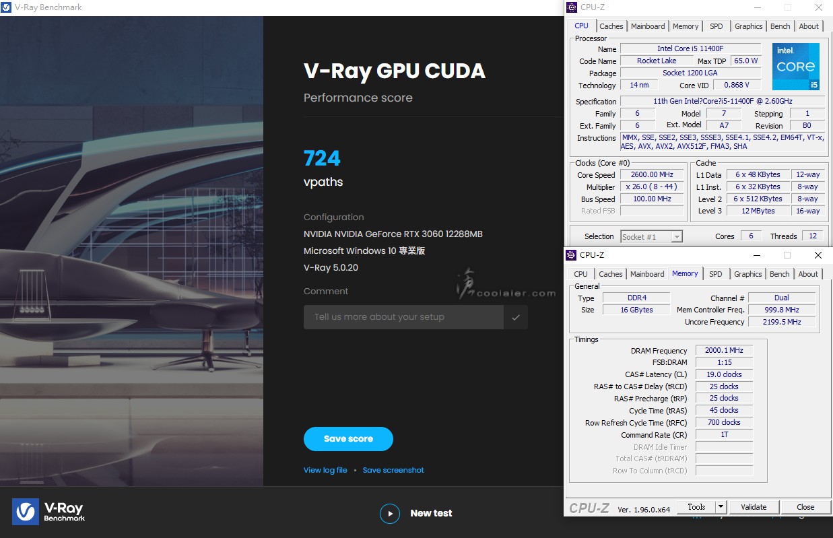Switch to the Memory tab in the CPU-Z processor window
This screenshot has width=833, height=538.
pos(686,26)
